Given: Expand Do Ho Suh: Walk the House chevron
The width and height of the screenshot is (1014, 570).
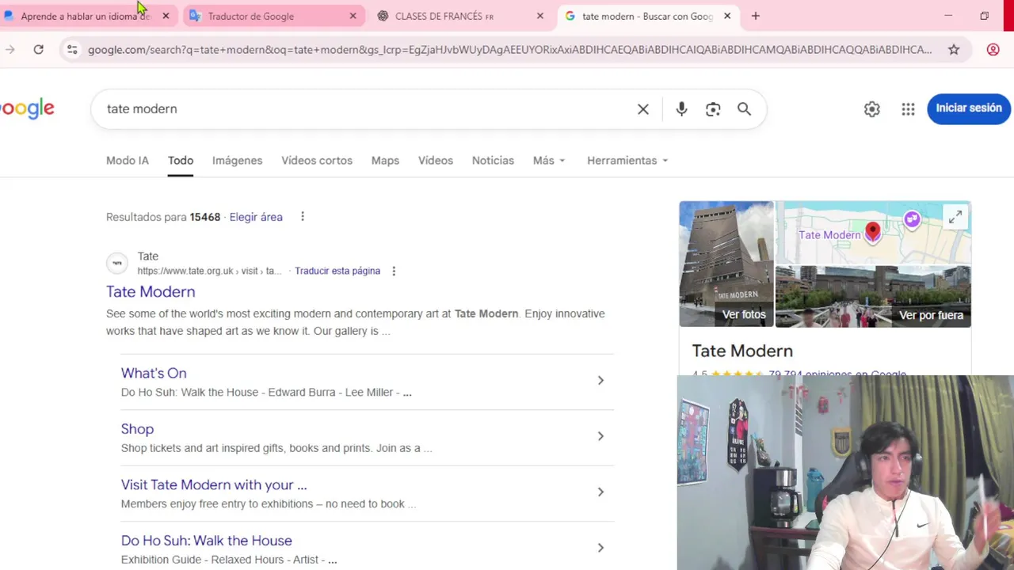Looking at the screenshot, I should 600,548.
